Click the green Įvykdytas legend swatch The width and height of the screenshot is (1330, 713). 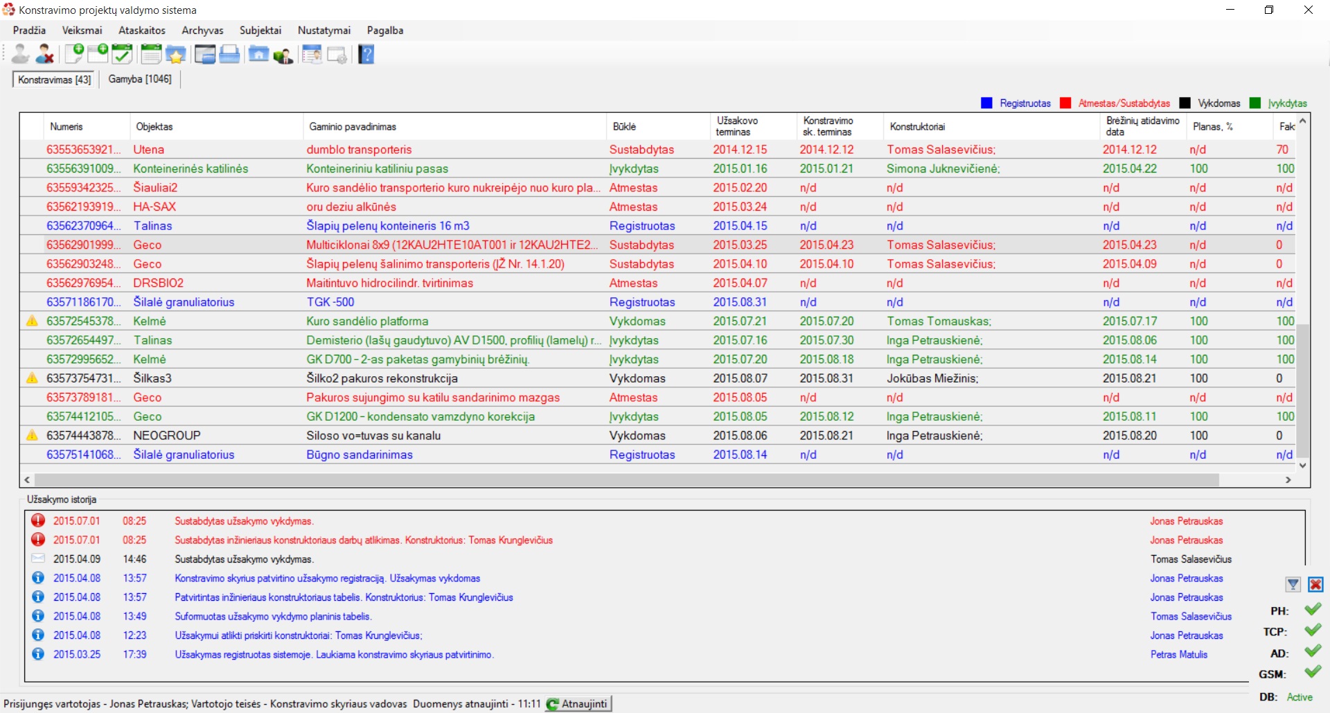click(1254, 103)
